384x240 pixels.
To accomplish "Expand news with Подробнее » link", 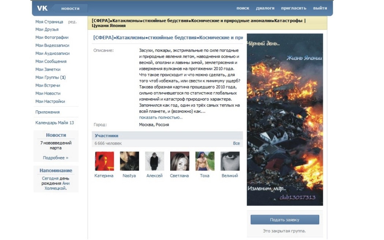I will click(x=56, y=158).
